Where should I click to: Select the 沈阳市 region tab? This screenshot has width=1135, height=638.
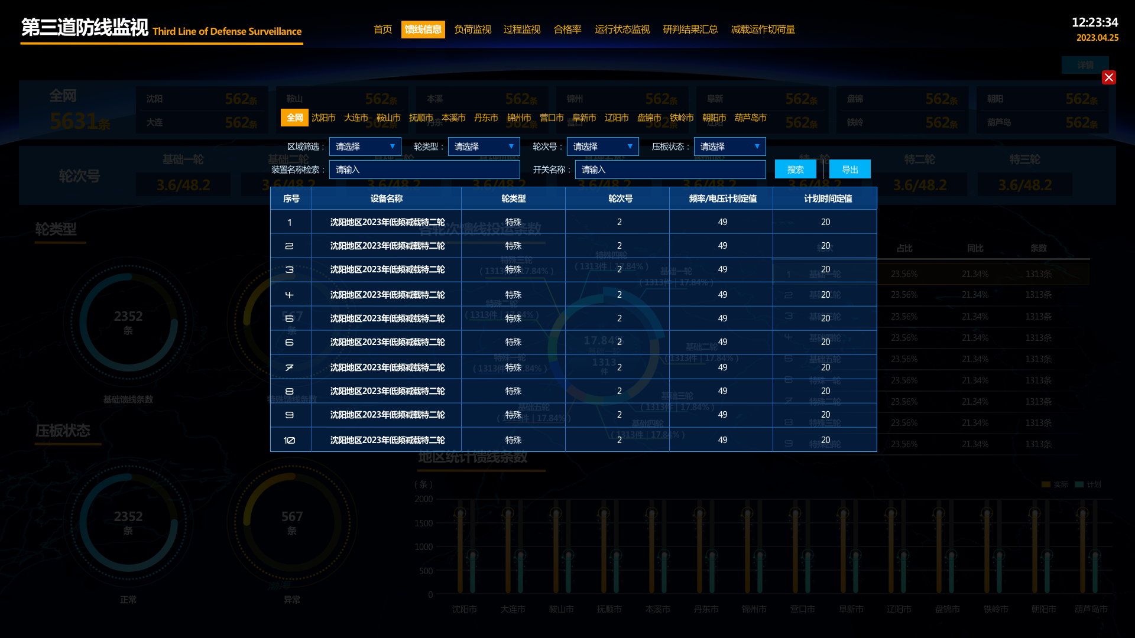[x=323, y=118]
